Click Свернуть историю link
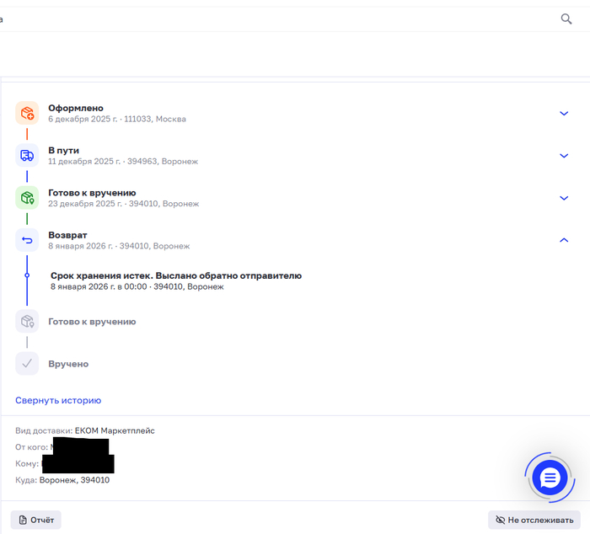 click(x=58, y=401)
